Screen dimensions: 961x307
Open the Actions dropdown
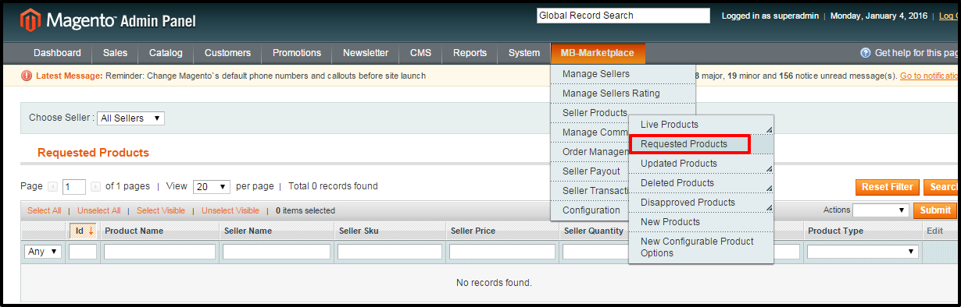pyautogui.click(x=881, y=210)
